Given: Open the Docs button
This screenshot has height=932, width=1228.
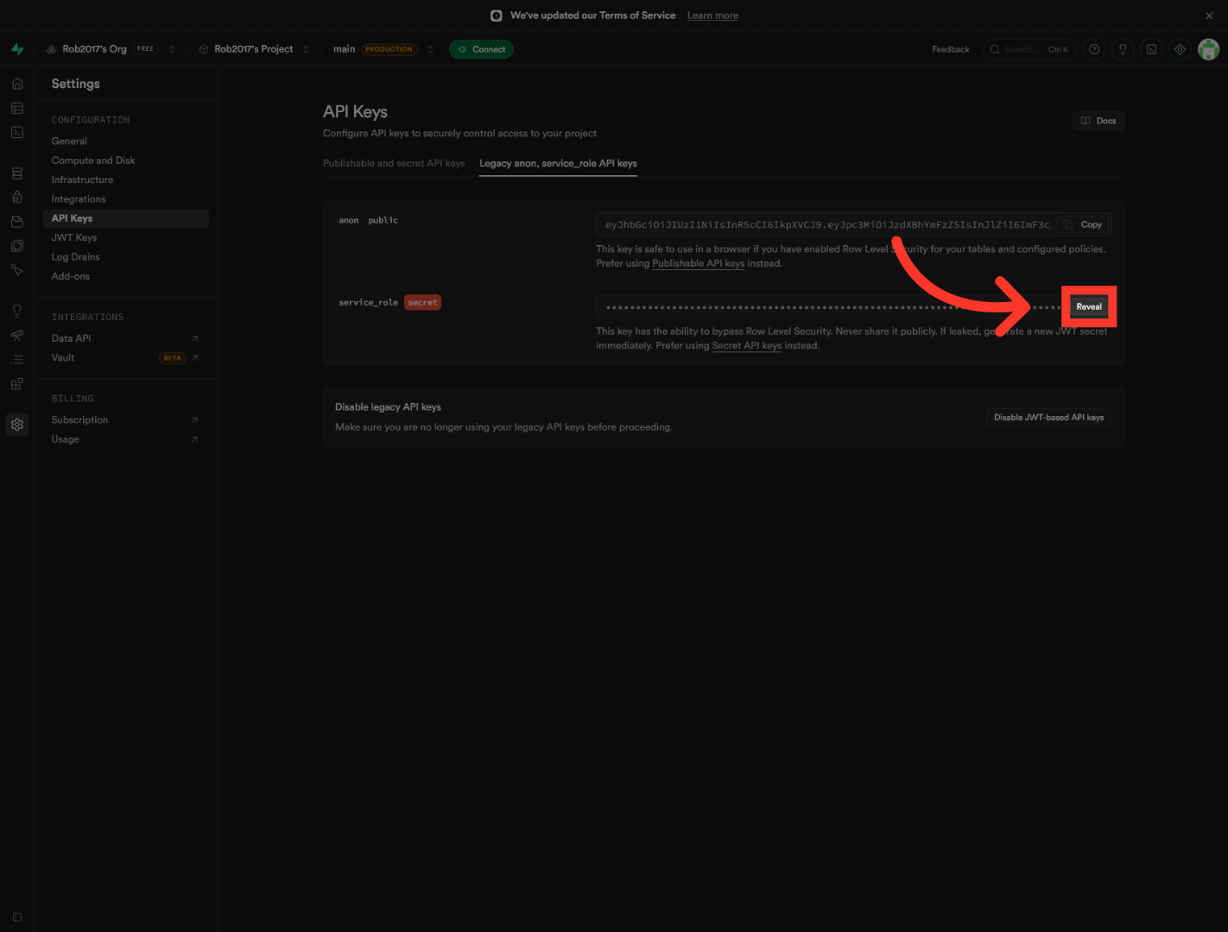Looking at the screenshot, I should [1098, 121].
